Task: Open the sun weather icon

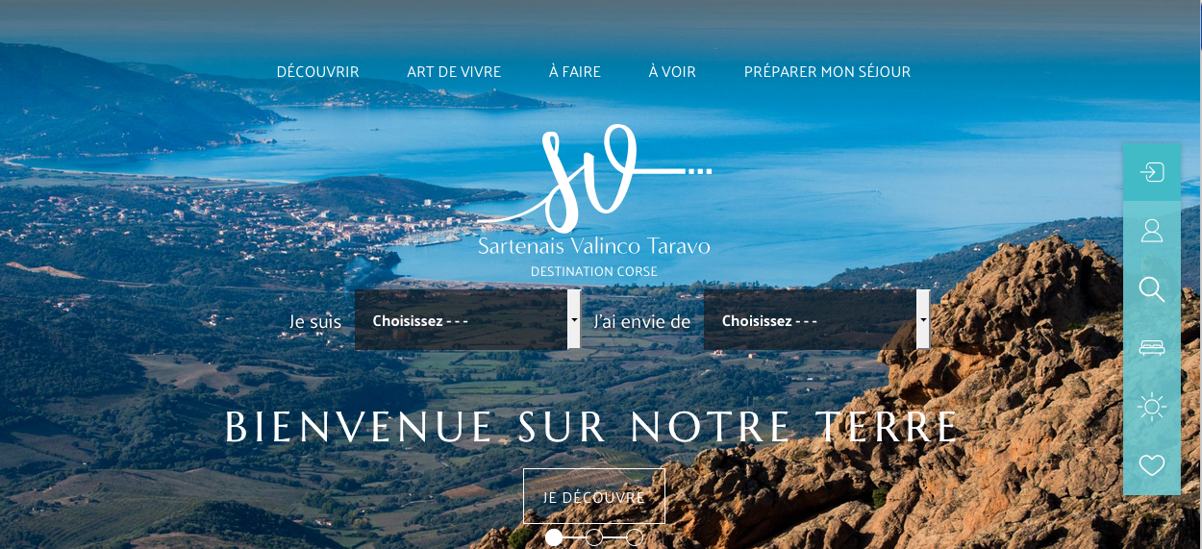Action: (1152, 407)
